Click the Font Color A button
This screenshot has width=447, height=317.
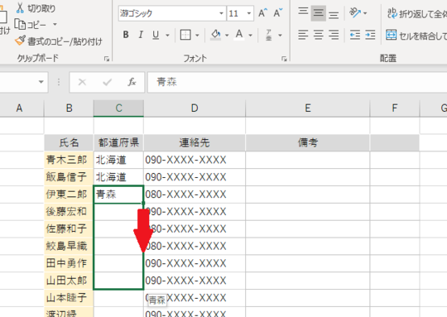pos(239,35)
